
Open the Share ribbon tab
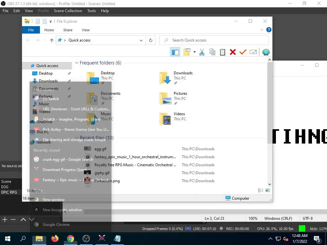(68, 30)
